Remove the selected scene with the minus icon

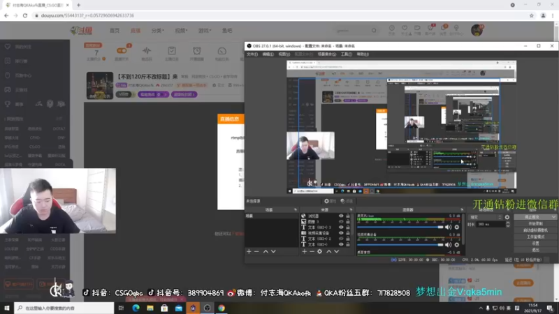tap(256, 252)
